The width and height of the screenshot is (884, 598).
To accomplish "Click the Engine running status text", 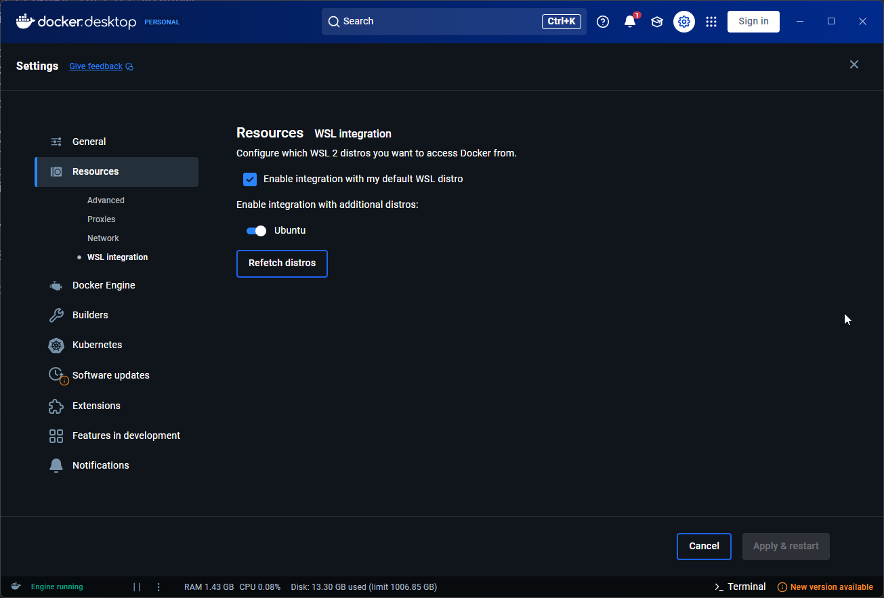I will click(x=57, y=587).
